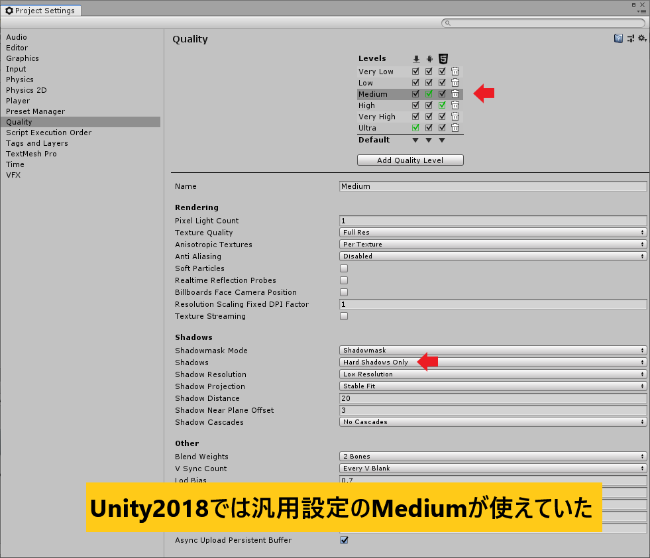Screen dimensions: 650x558
Task: Click the HTML5 WebGL platform icon
Action: (x=443, y=58)
